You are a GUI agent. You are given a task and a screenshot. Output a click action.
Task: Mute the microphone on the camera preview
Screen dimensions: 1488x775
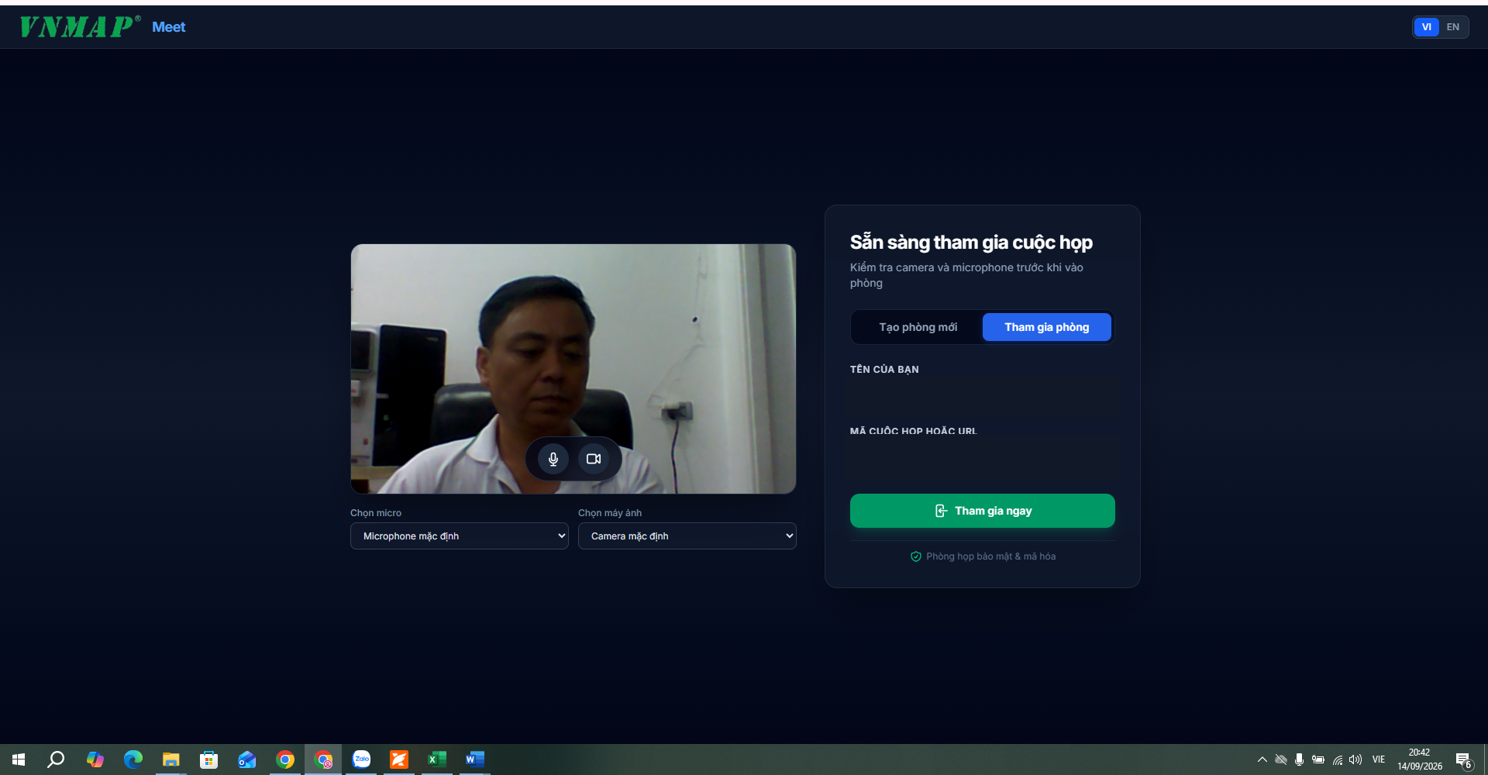click(x=553, y=459)
